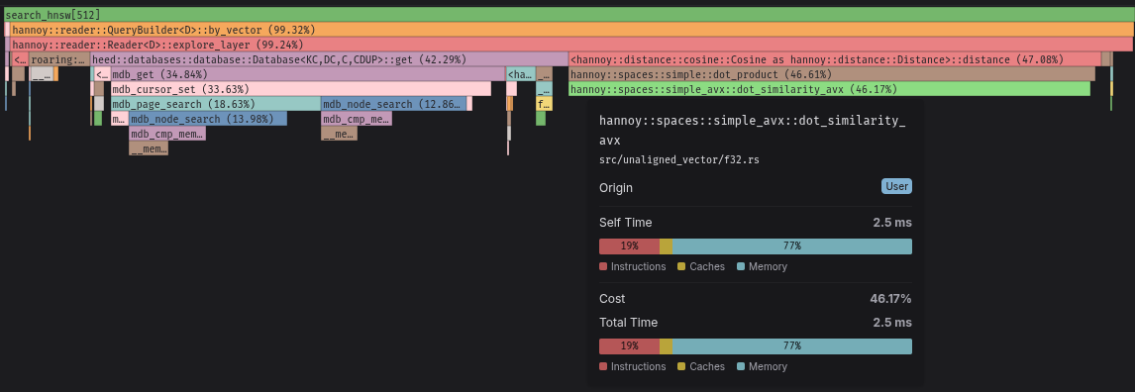Screen dimensions: 1135x392
Task: Click the Self Time Memory bar segment
Action: [792, 245]
